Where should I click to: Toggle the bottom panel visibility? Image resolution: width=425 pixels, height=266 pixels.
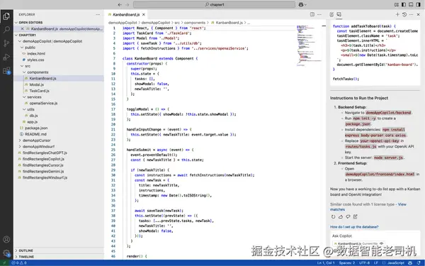point(411,5)
